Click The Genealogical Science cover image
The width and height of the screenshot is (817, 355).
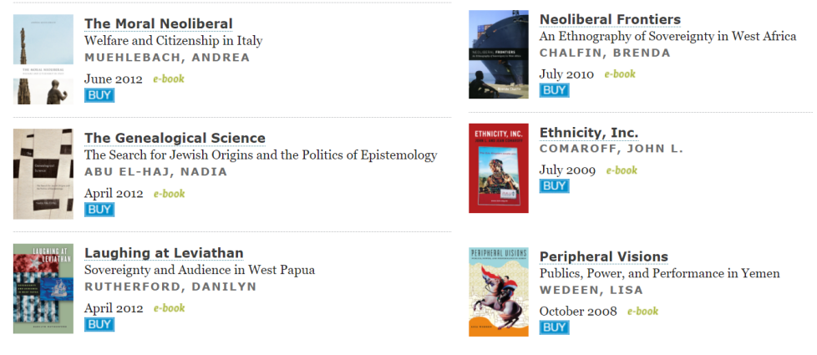click(x=43, y=174)
